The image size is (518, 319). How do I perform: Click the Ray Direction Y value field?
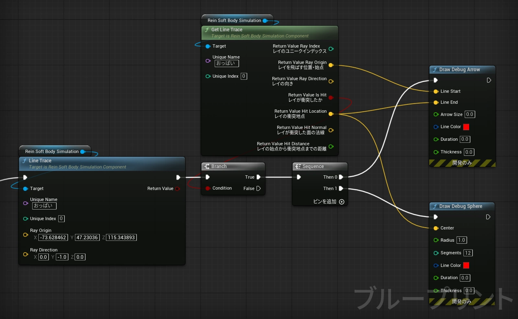pos(62,257)
